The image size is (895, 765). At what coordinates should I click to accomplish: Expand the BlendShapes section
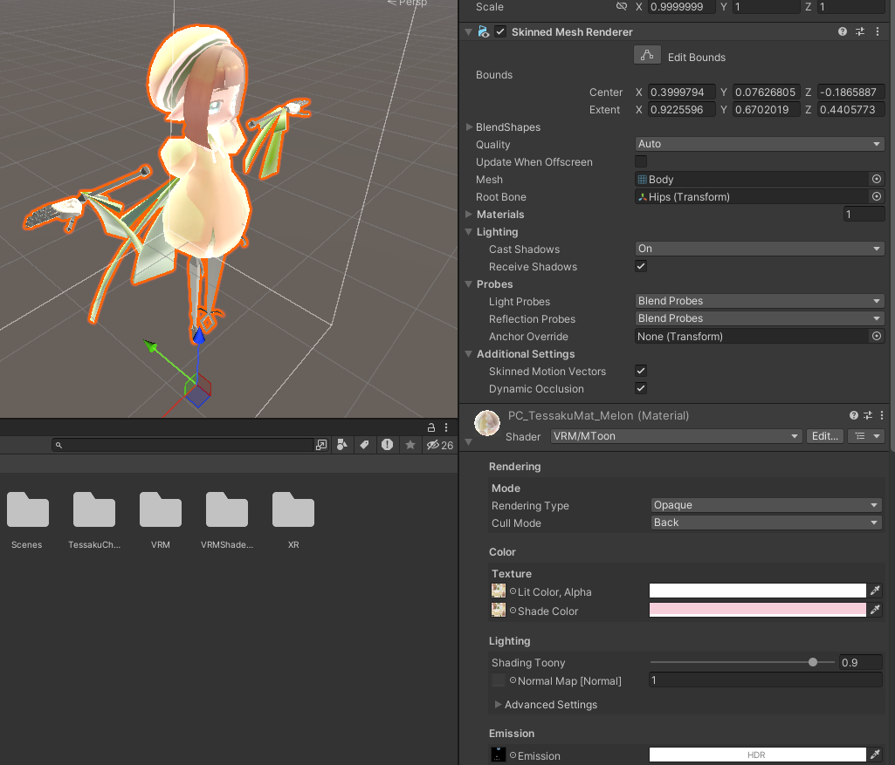(x=469, y=127)
